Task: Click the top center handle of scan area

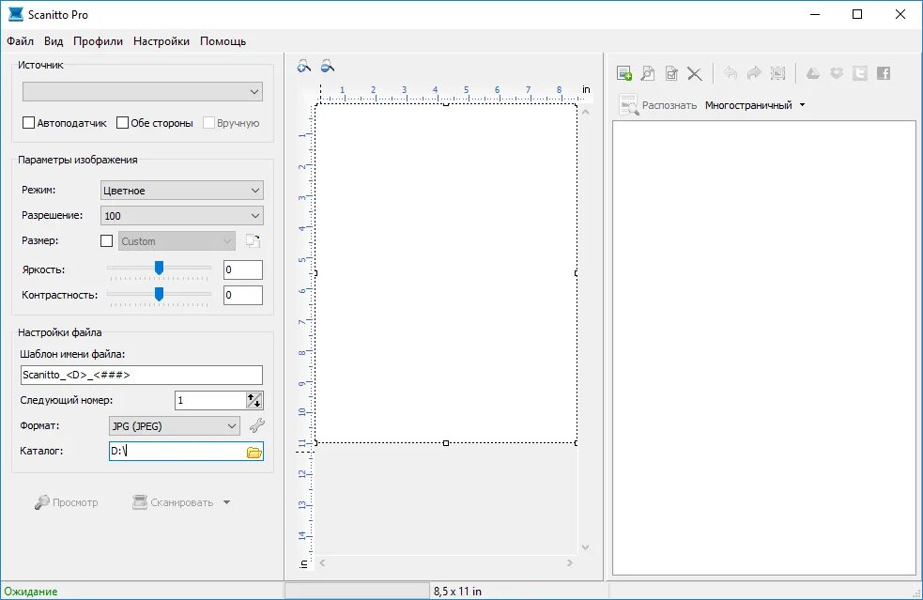Action: pos(446,104)
